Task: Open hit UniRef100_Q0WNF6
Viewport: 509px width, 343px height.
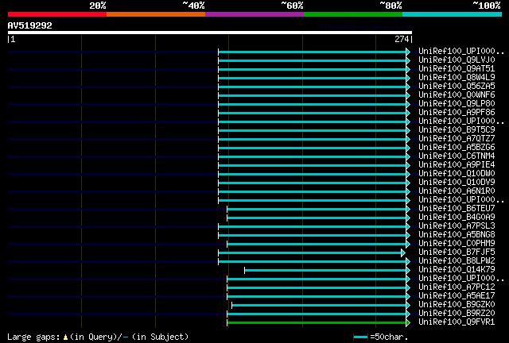Action: tap(457, 95)
